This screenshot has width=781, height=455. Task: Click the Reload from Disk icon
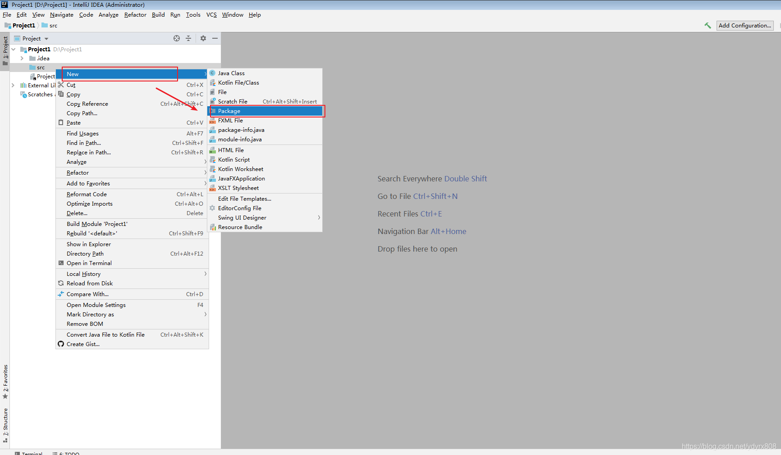tap(61, 283)
